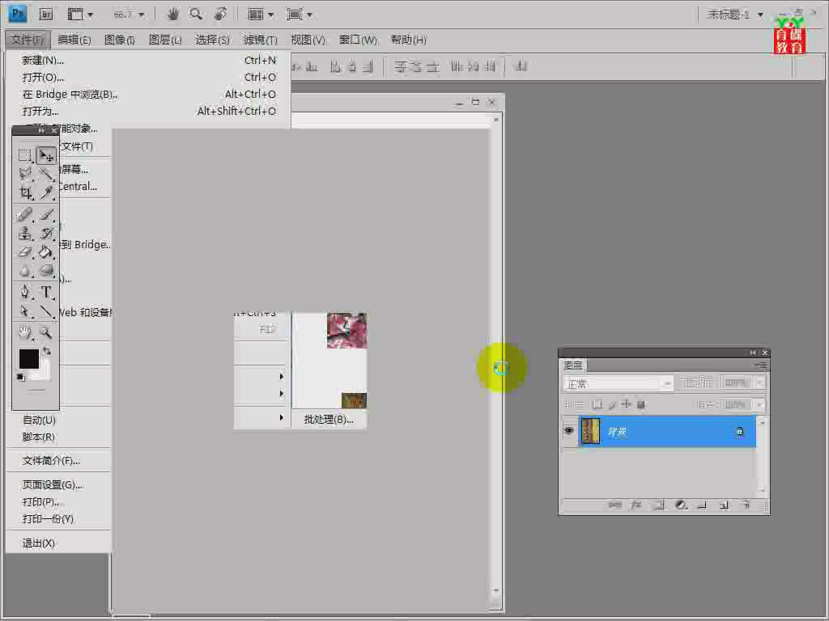Toggle lock all in Layers panel
The image size is (829, 621).
641,404
